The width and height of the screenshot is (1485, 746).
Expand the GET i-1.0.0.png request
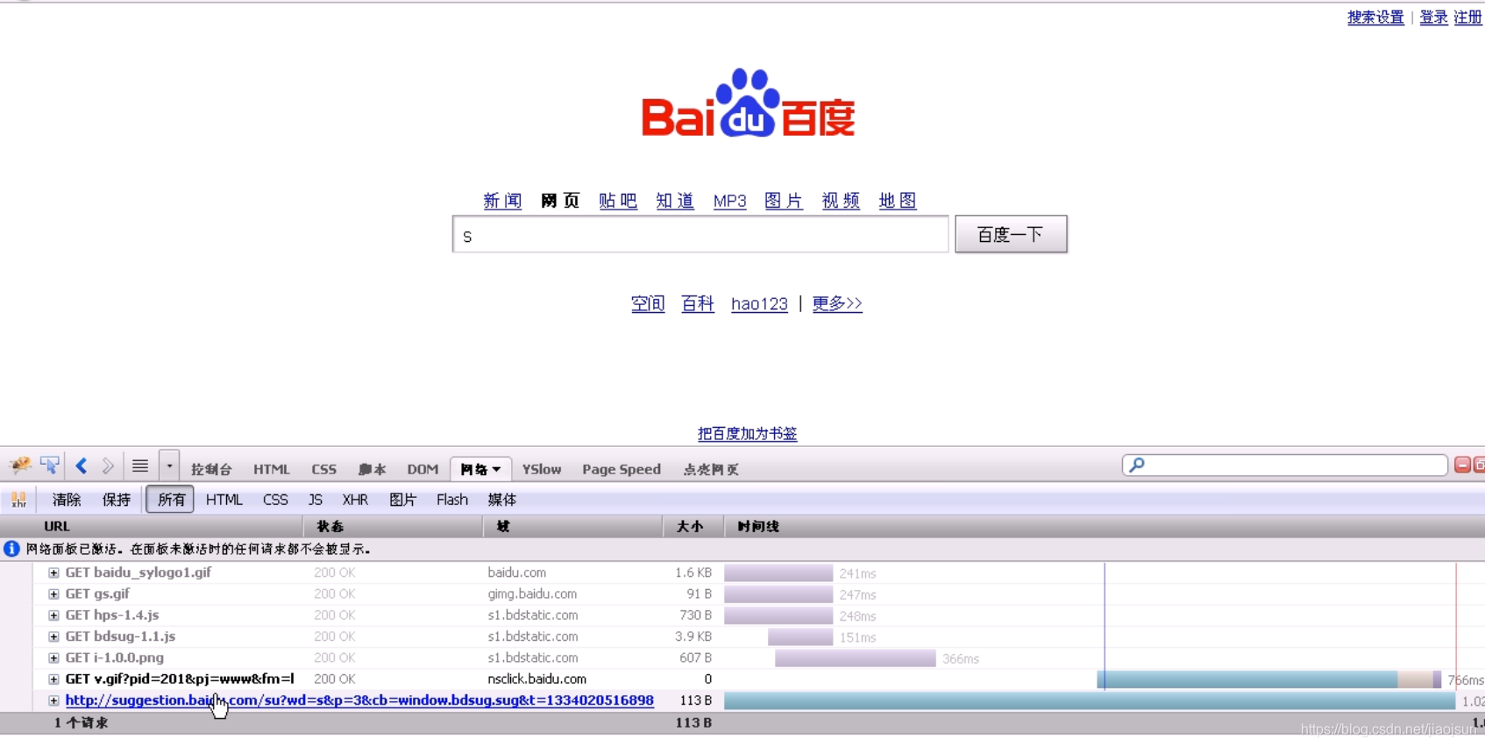tap(53, 657)
